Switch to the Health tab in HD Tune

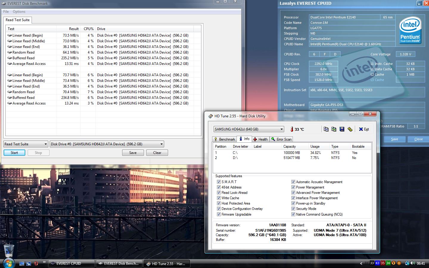click(261, 139)
